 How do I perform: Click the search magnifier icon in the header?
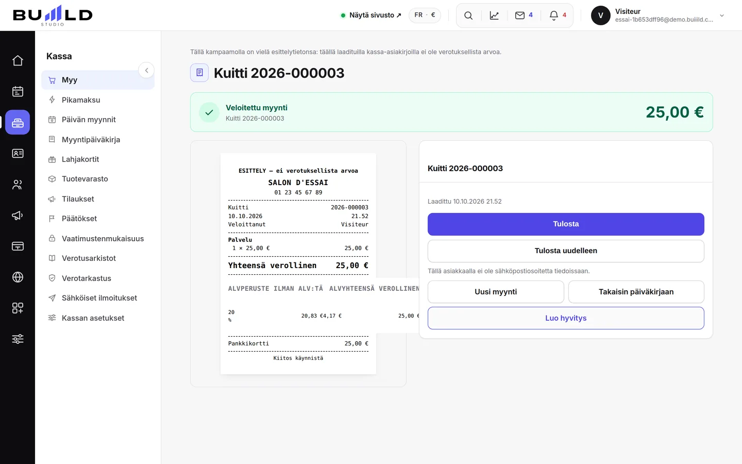pos(468,15)
